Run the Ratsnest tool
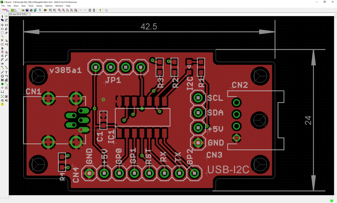Viewport: 337px width, 203px height. point(2,96)
